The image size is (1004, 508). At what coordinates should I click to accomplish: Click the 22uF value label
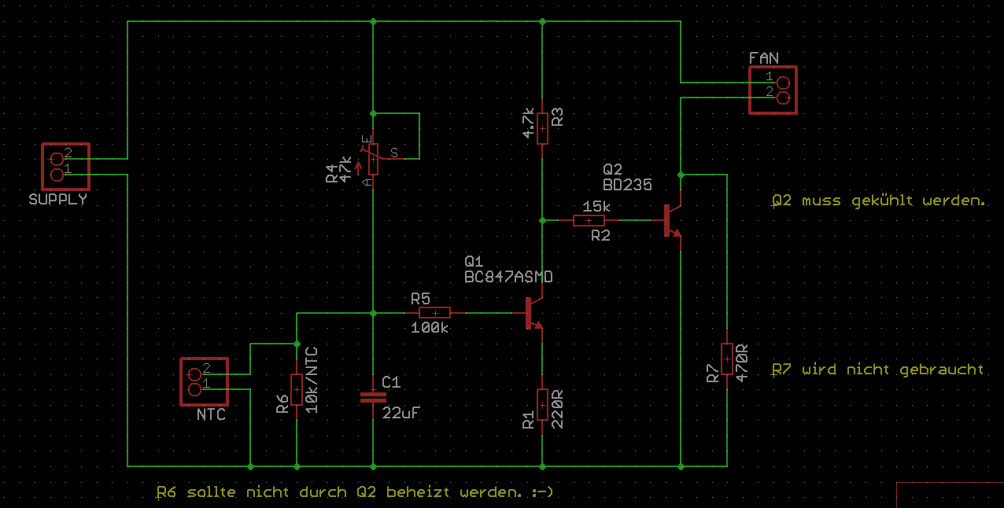[x=400, y=411]
